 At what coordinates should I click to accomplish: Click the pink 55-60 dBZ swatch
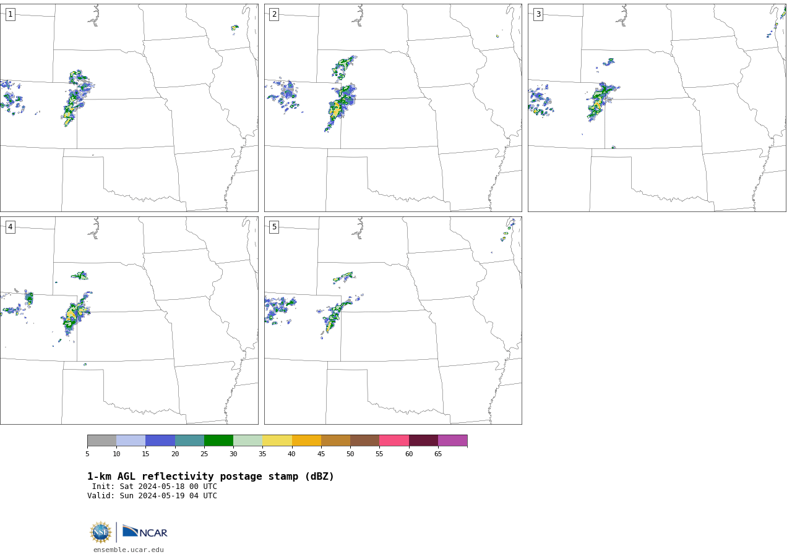[x=394, y=440]
